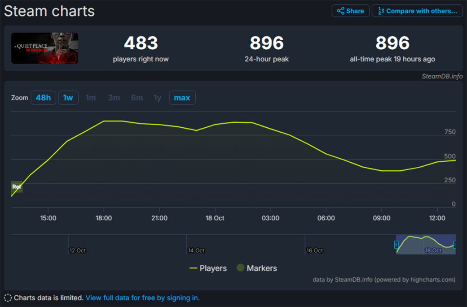Open A Quiet Place game thumbnail

[x=44, y=48]
